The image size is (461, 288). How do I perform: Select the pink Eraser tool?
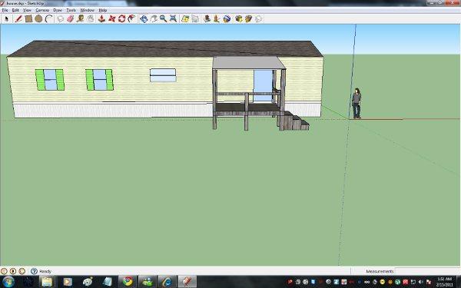tap(71, 18)
